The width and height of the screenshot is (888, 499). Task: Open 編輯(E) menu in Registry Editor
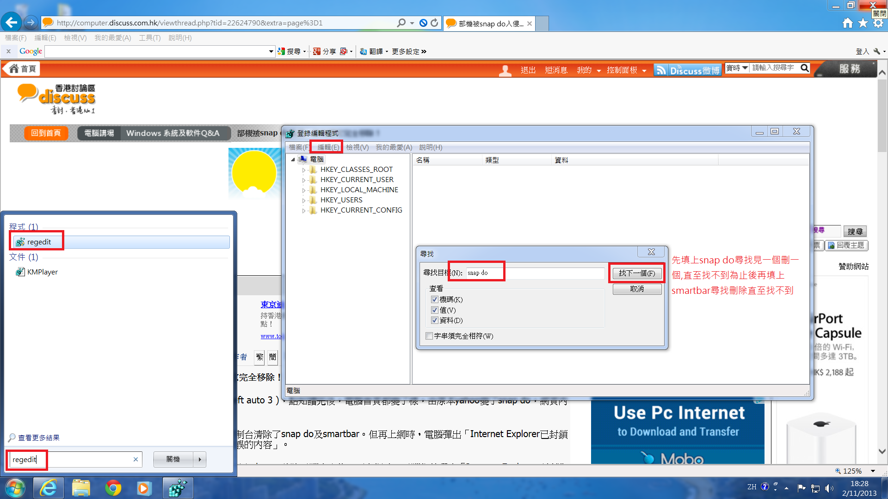click(x=328, y=147)
